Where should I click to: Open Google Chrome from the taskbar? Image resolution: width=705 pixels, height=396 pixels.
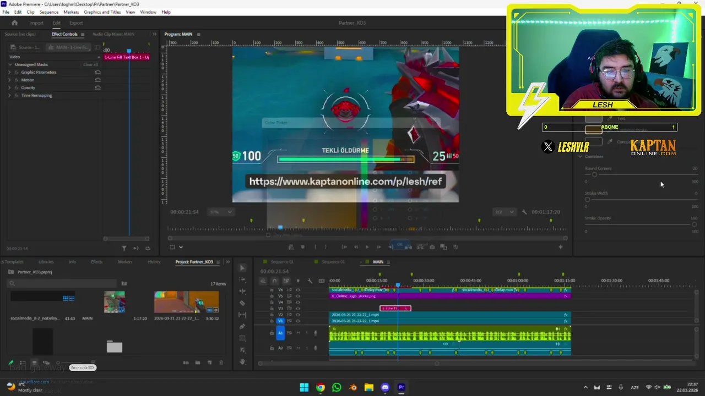tap(321, 387)
